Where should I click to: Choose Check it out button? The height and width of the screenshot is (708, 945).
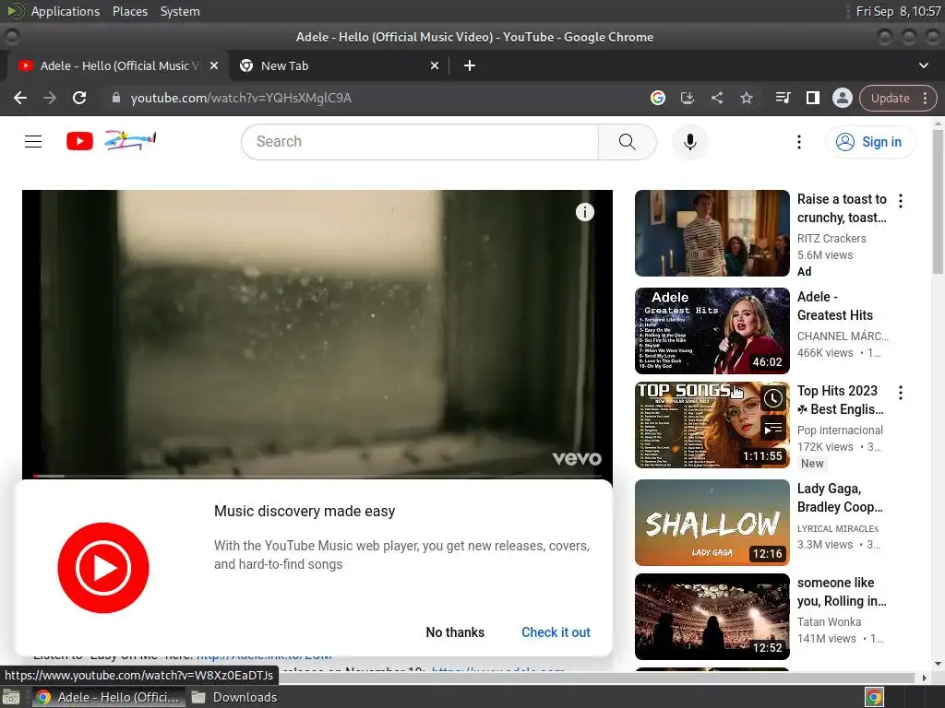tap(556, 632)
